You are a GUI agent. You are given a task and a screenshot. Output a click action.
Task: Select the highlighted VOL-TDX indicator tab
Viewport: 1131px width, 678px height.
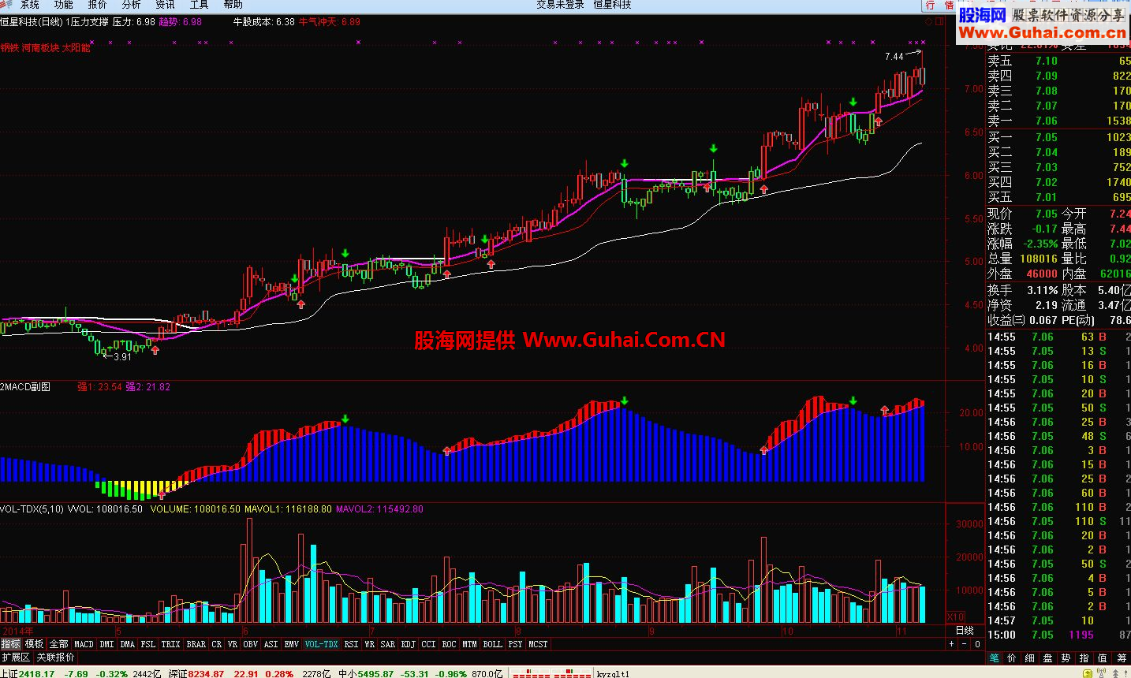click(321, 644)
